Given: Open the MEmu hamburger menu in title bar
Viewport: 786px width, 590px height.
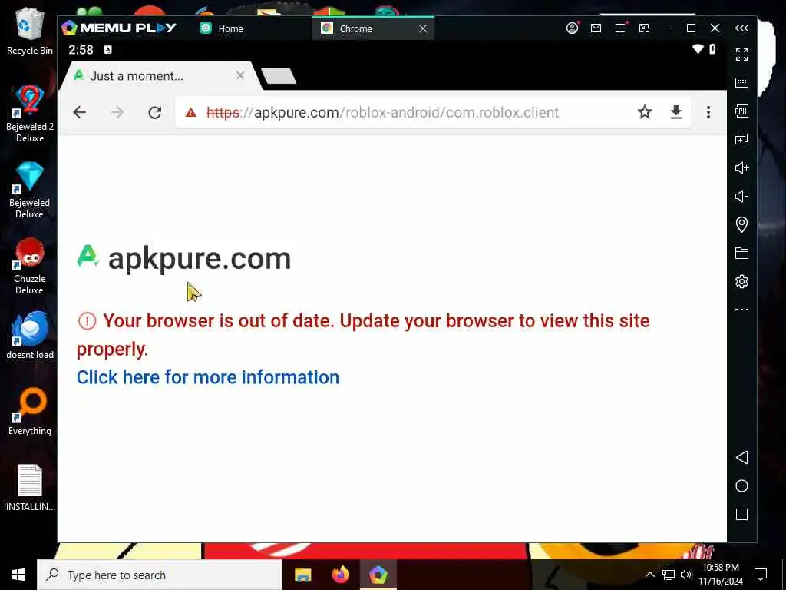Looking at the screenshot, I should click(x=620, y=28).
